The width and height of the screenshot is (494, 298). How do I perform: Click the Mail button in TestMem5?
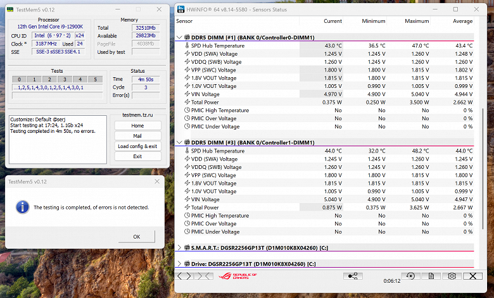[137, 136]
